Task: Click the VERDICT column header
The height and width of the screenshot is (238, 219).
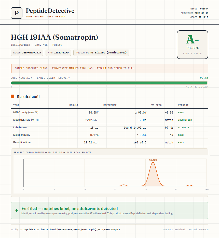Action: point(183,105)
